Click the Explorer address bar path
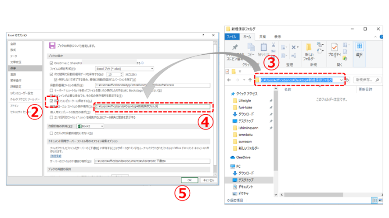The image size is (389, 218). tap(296, 80)
